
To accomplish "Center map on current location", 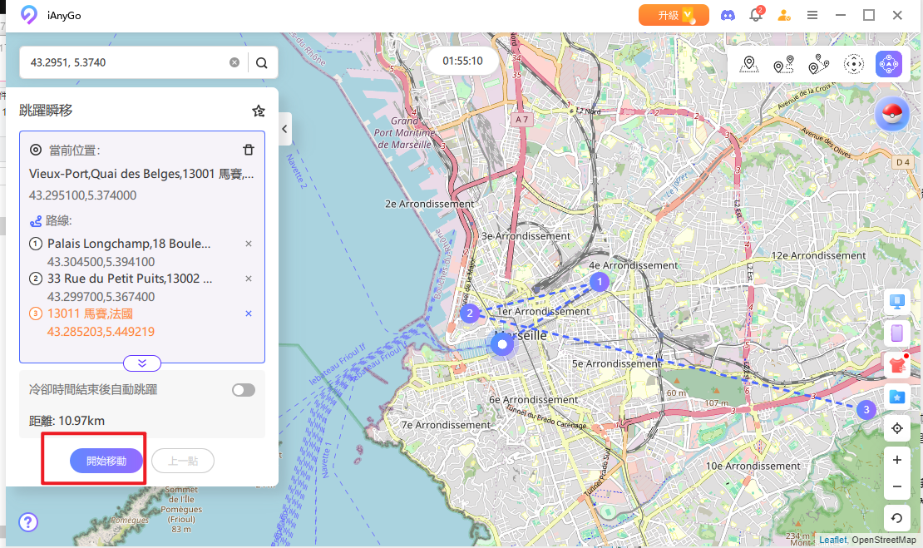I will coord(896,428).
